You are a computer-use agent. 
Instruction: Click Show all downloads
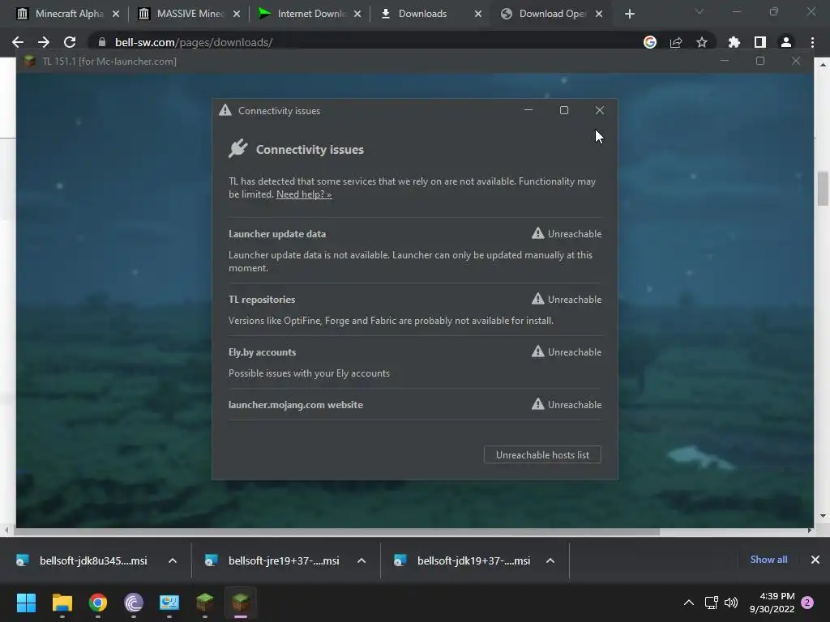coord(768,560)
